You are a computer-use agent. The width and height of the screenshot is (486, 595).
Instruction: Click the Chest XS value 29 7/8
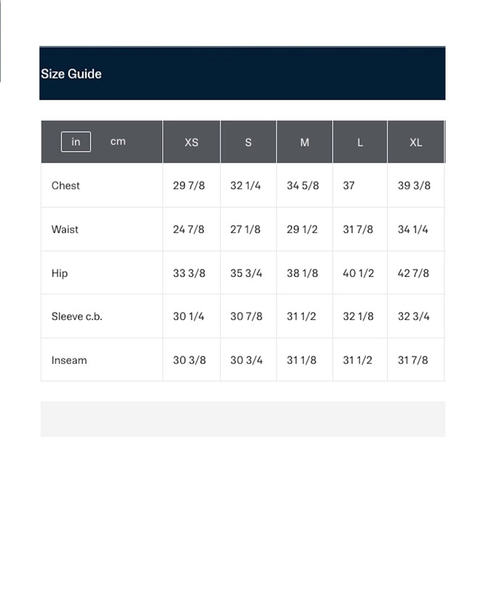[x=188, y=186]
